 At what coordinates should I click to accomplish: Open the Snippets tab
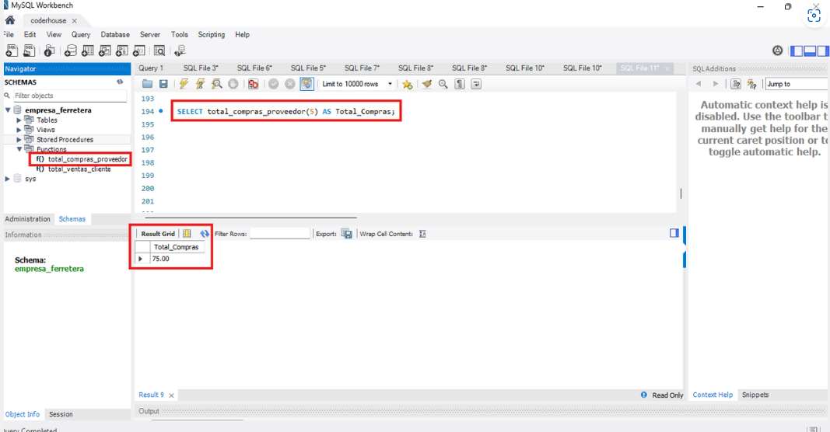click(755, 395)
